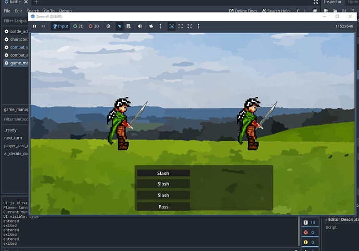Toggle the yellow warning filter button
The height and width of the screenshot is (251, 359).
point(309,242)
